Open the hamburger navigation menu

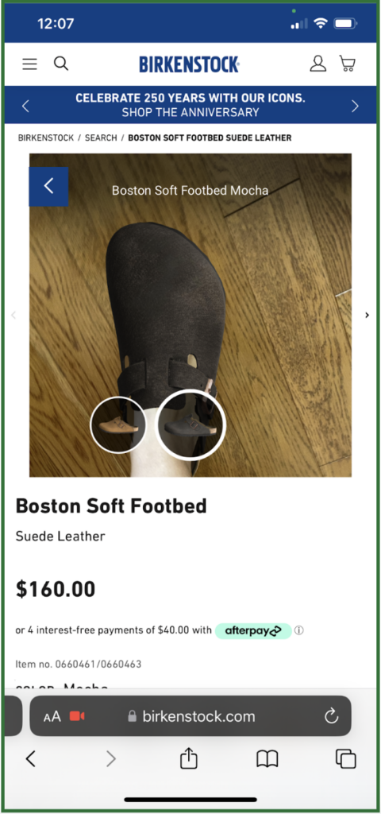point(29,64)
